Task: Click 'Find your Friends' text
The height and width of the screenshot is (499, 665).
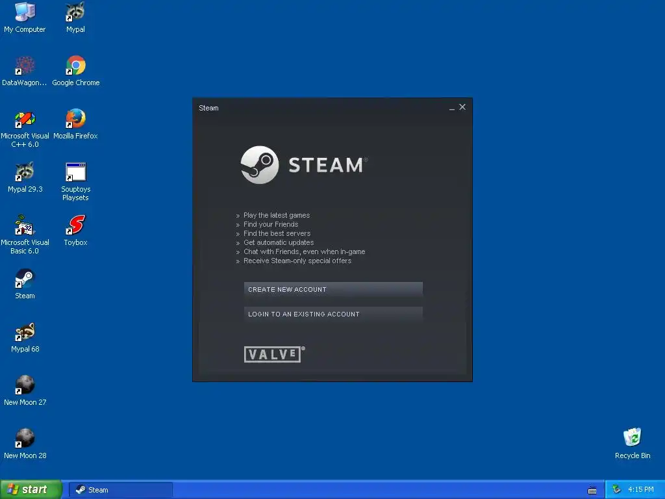Action: click(271, 224)
